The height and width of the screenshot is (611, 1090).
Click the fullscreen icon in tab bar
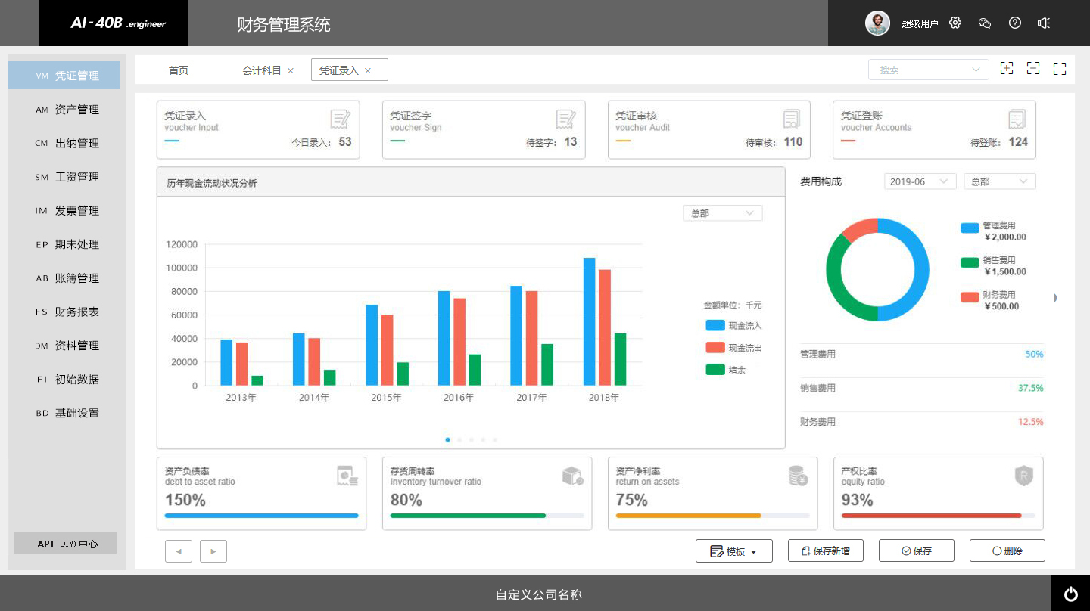pyautogui.click(x=1060, y=69)
